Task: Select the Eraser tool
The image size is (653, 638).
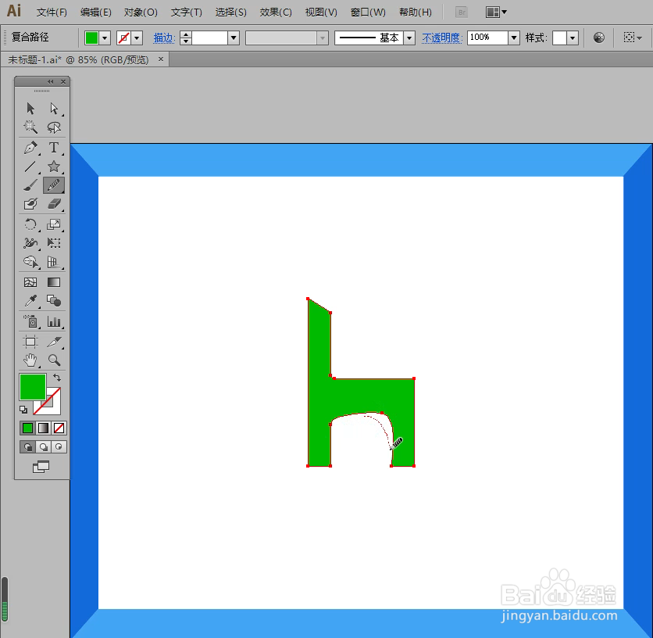Action: pyautogui.click(x=54, y=204)
